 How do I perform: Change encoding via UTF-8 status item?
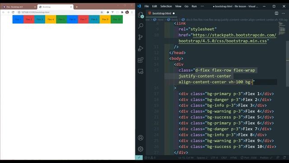(x=214, y=158)
